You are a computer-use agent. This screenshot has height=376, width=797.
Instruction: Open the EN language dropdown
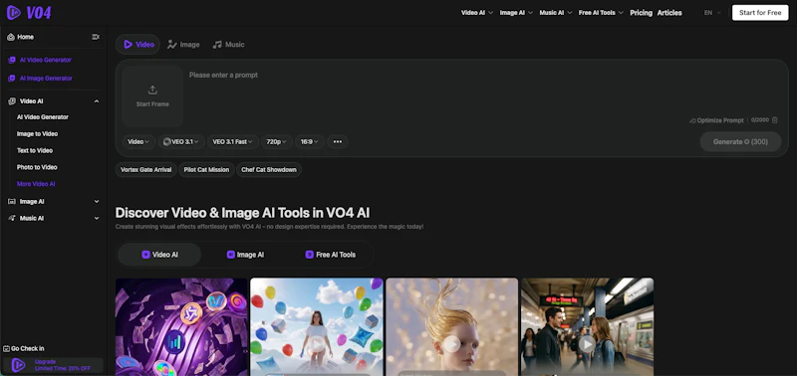pyautogui.click(x=712, y=13)
